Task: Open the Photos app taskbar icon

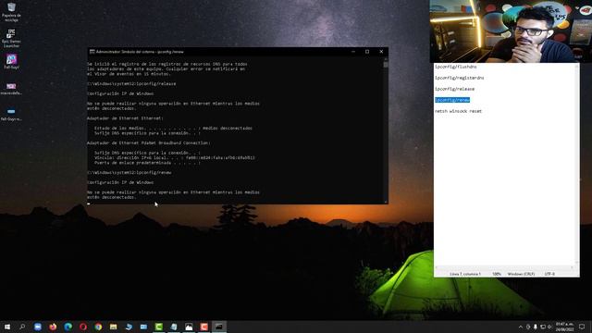Action: pos(189,327)
